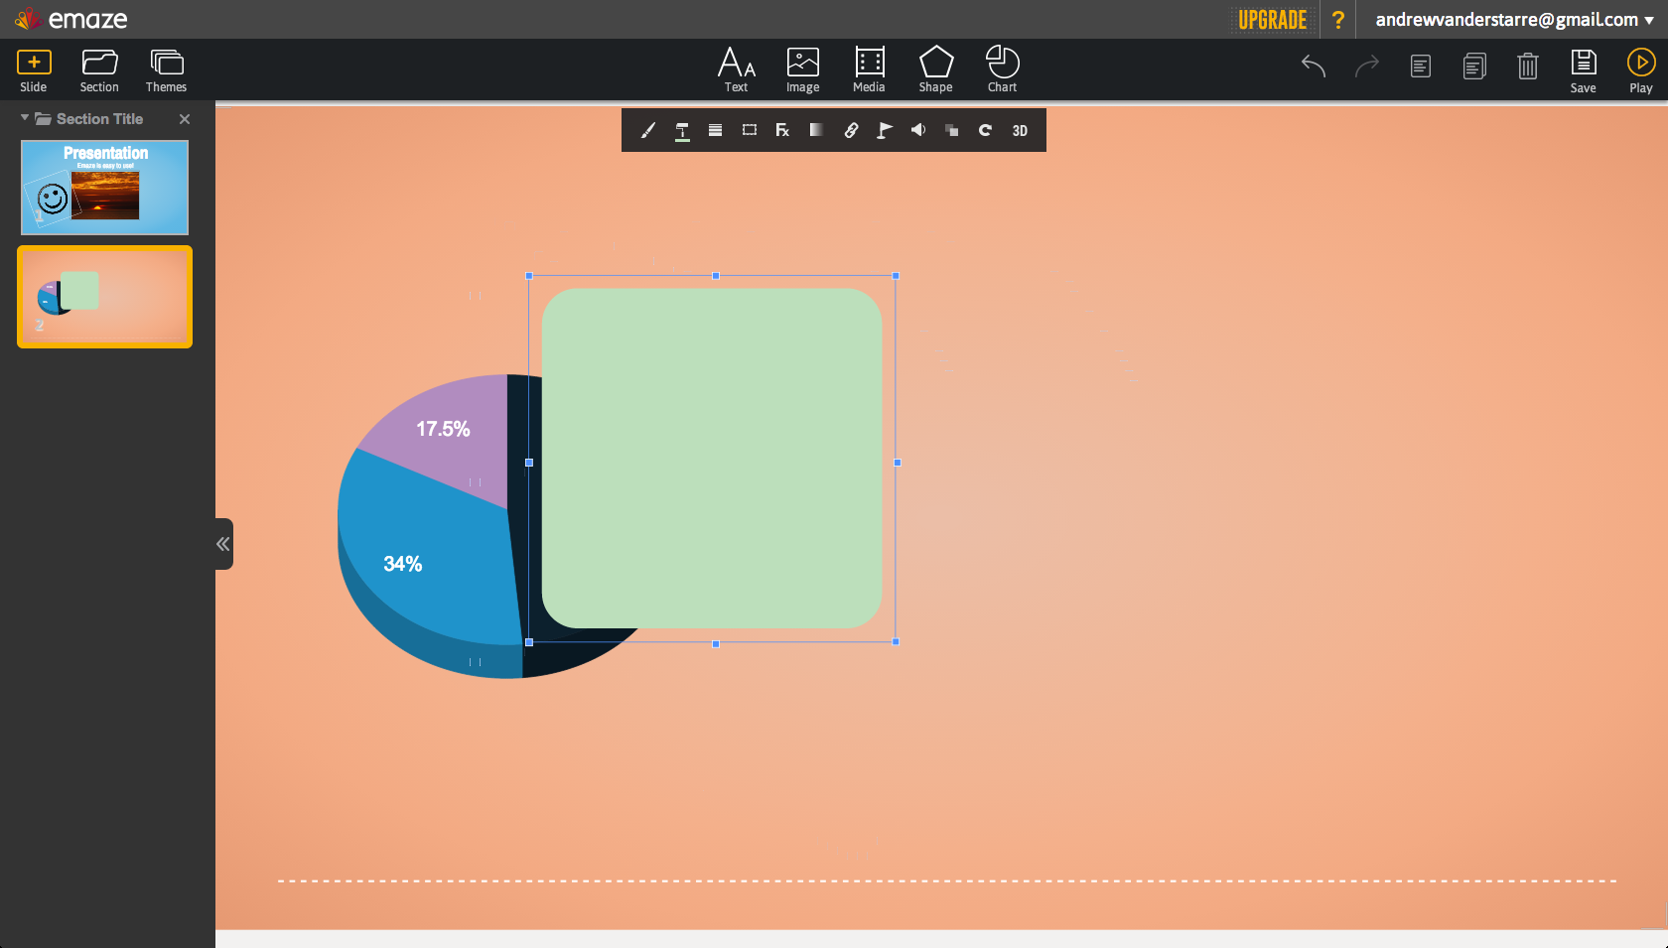
Task: Add sound with the speaker icon
Action: click(x=918, y=130)
